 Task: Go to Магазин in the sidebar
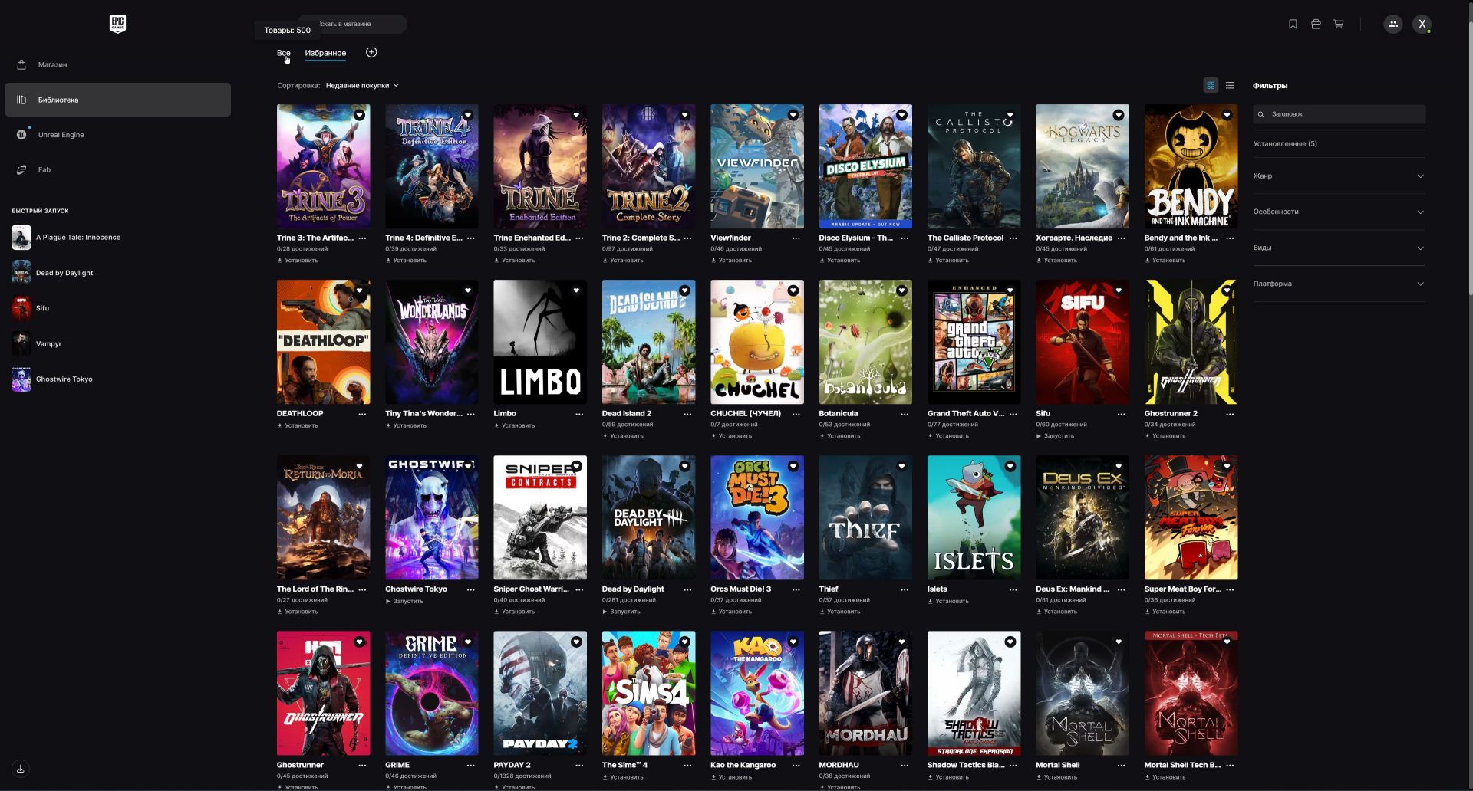coord(52,65)
